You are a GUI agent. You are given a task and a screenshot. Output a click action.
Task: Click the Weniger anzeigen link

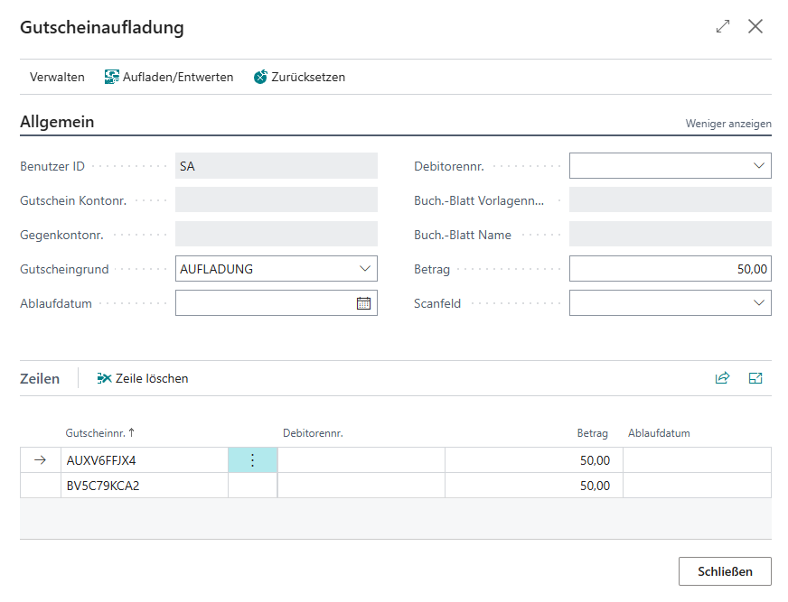coord(728,124)
